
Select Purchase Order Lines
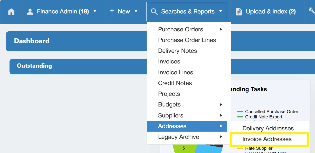[187, 40]
